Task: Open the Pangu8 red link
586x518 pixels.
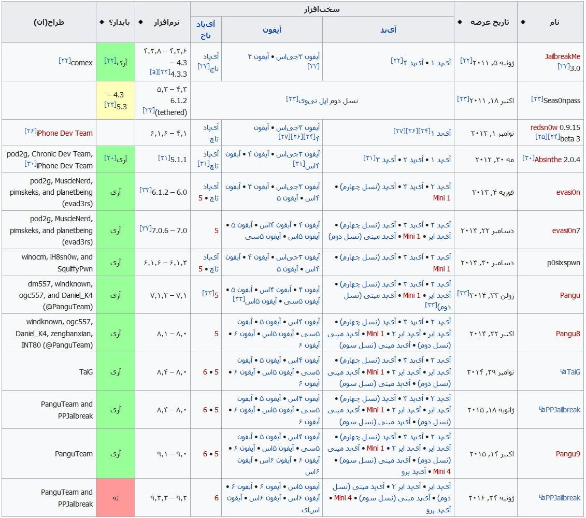Action: [x=568, y=334]
